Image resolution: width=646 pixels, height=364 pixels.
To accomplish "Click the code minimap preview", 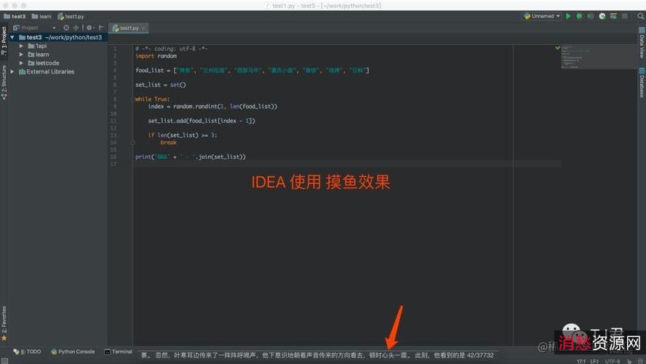I will click(598, 57).
